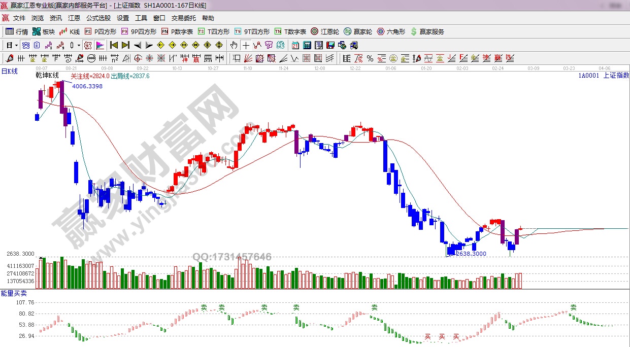Step back one bar with ◀ arrow
This screenshot has height=347, width=630.
pos(138,45)
